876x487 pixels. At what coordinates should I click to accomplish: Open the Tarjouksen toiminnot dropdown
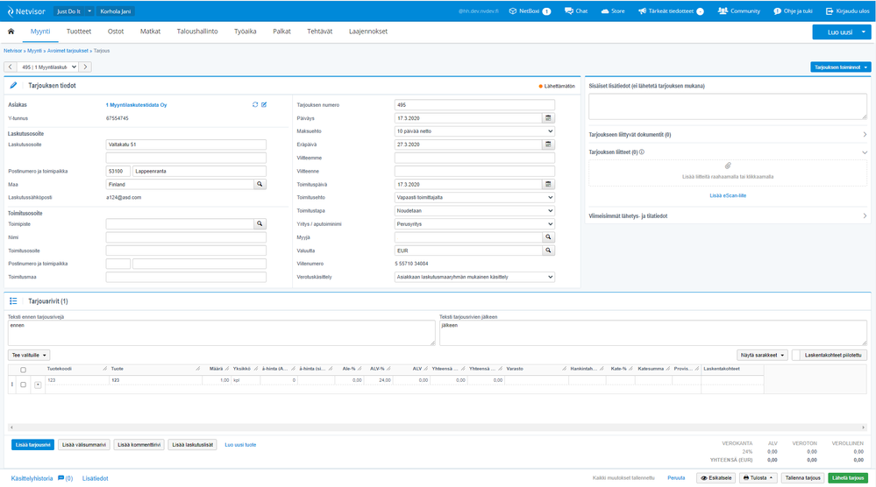pos(840,67)
